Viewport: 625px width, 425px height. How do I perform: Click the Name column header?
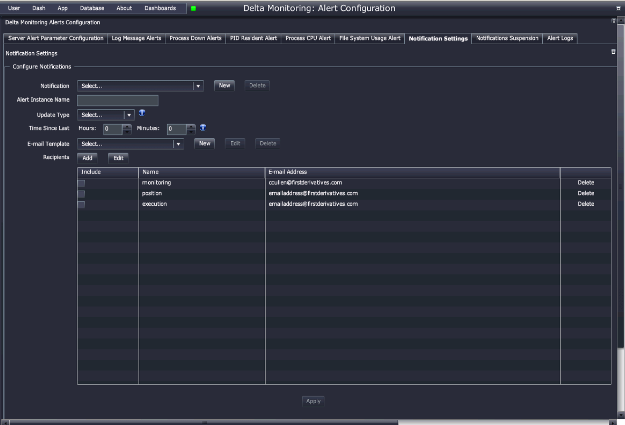click(x=202, y=172)
